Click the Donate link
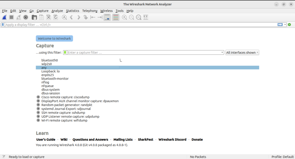Viewport: 295px width, 159px height. click(197, 139)
